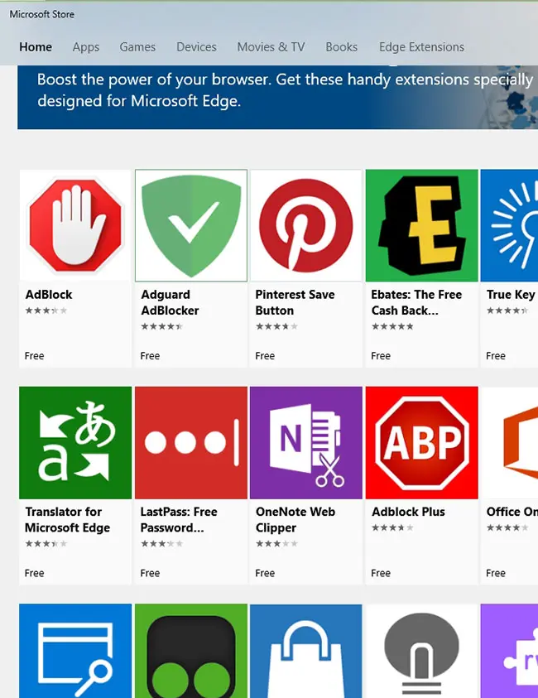
Task: Select the Adguard AdBlocker green shield icon
Action: point(190,226)
